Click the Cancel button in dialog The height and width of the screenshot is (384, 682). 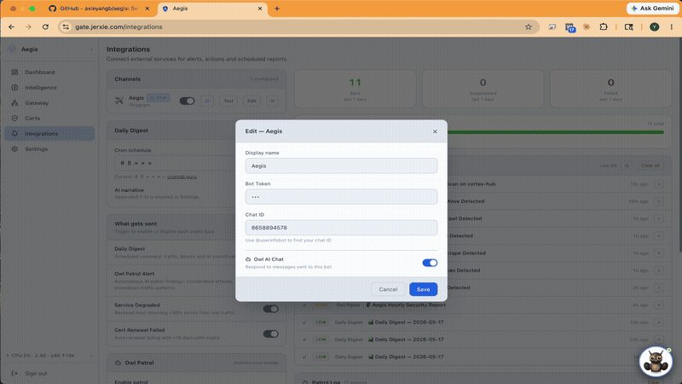click(388, 289)
